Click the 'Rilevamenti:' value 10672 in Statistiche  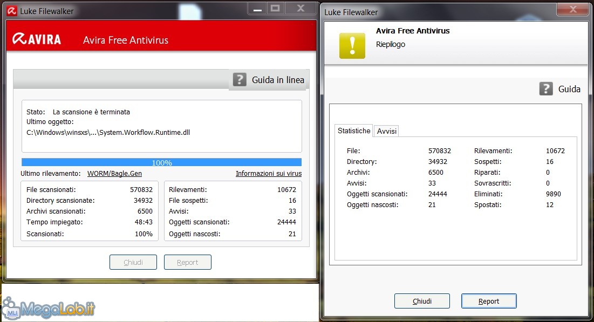(555, 151)
